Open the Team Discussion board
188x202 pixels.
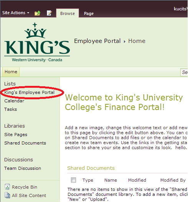pyautogui.click(x=23, y=168)
